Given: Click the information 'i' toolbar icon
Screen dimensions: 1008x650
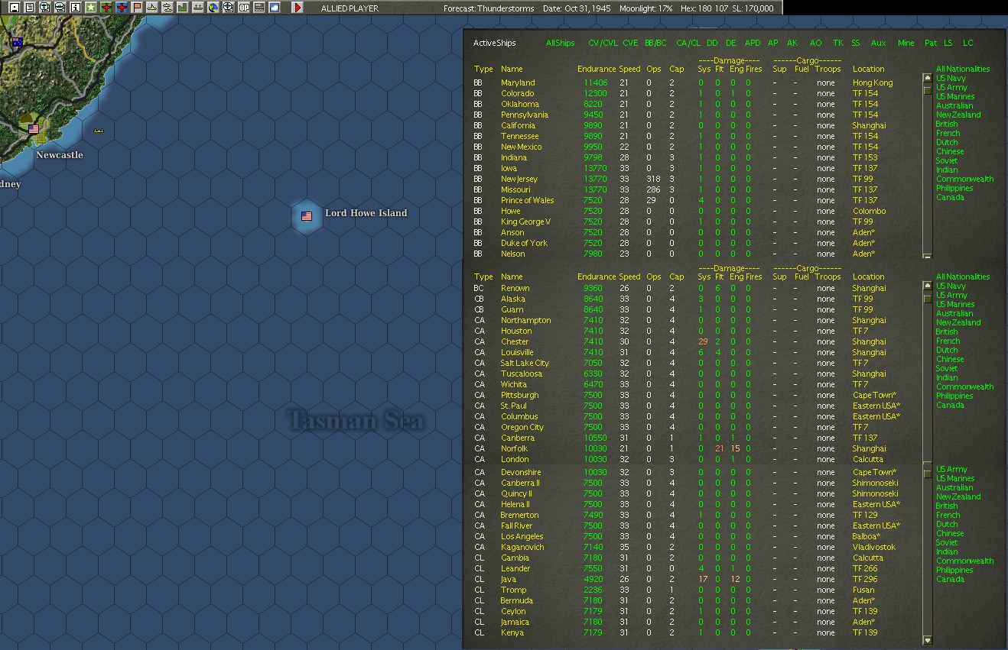Looking at the screenshot, I should (x=75, y=8).
